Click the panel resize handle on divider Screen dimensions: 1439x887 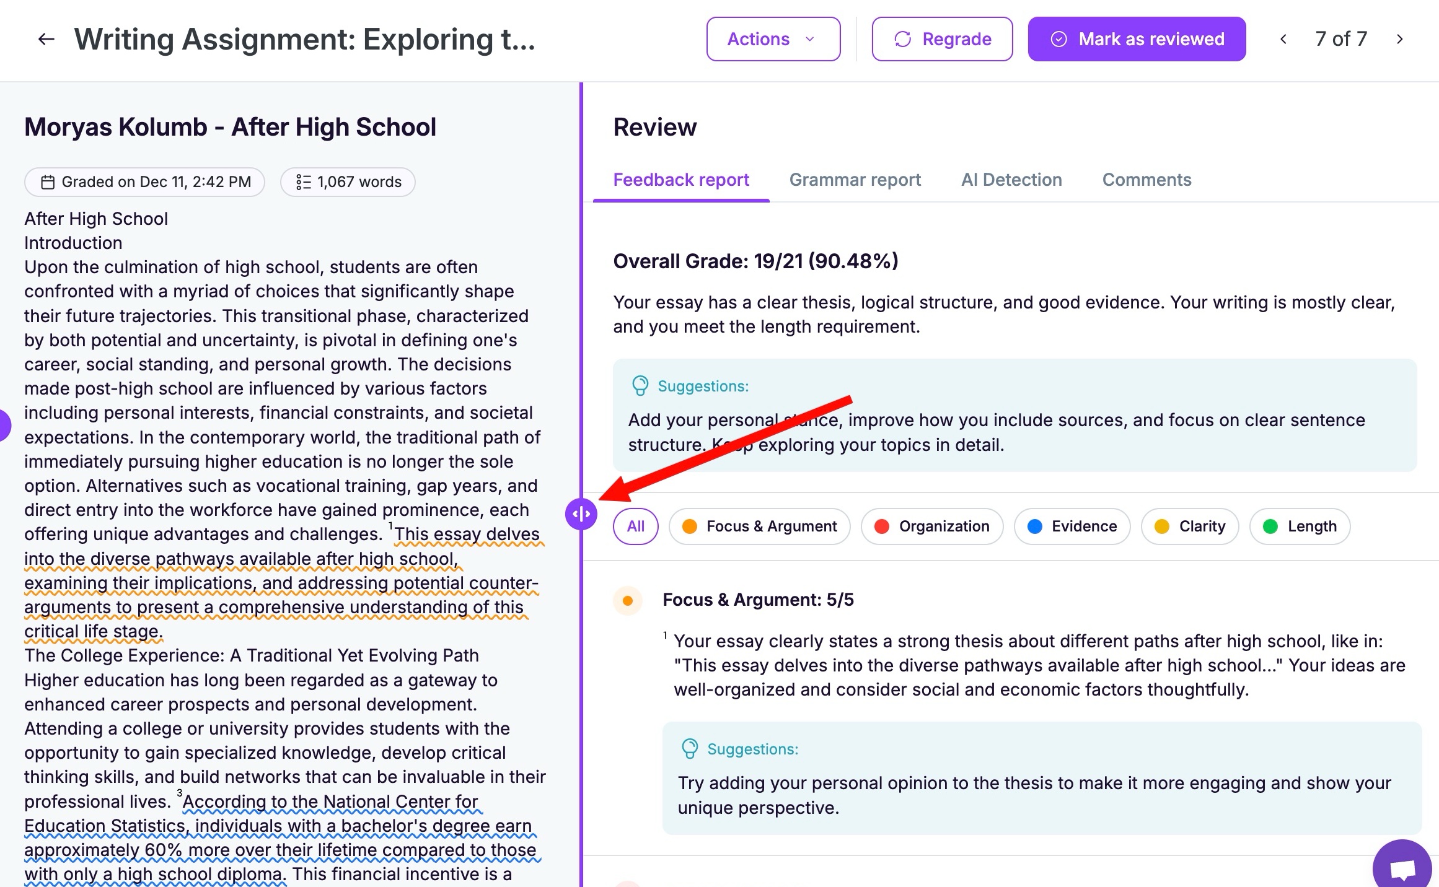pos(581,514)
